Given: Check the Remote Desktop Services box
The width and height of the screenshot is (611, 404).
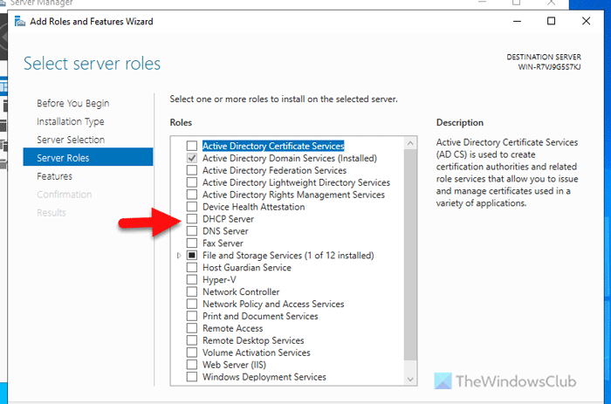Looking at the screenshot, I should 192,340.
